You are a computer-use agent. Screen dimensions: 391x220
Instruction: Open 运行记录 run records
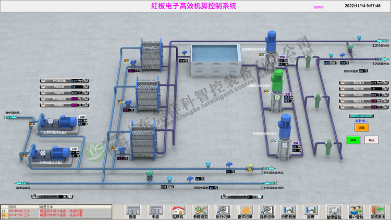pos(223,211)
